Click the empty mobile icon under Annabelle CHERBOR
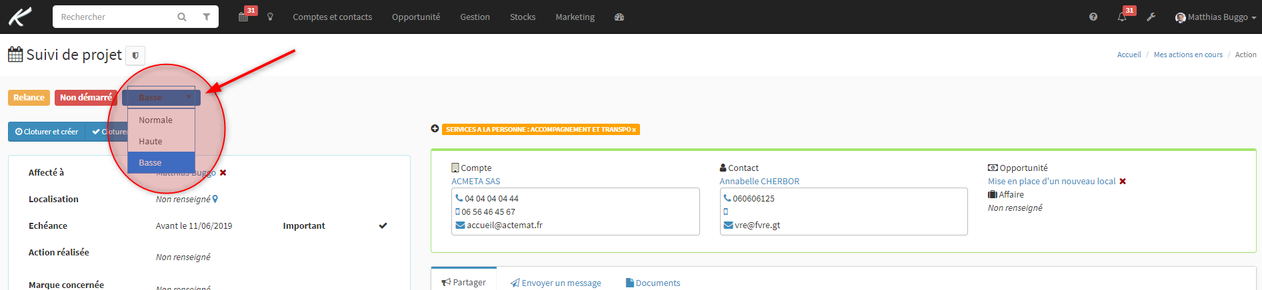This screenshot has width=1262, height=290. click(726, 212)
